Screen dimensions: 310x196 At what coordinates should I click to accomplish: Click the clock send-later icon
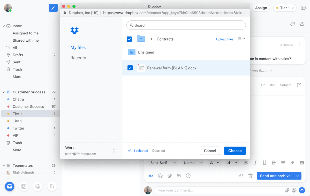coord(188,176)
